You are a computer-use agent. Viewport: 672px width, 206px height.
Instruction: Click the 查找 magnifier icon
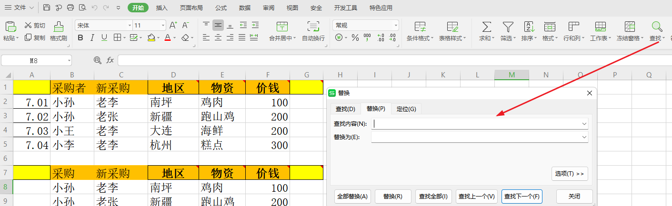pyautogui.click(x=657, y=27)
